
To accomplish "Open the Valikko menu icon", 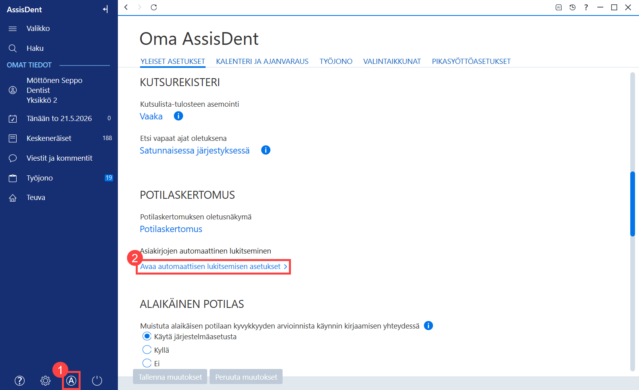I will [x=13, y=29].
